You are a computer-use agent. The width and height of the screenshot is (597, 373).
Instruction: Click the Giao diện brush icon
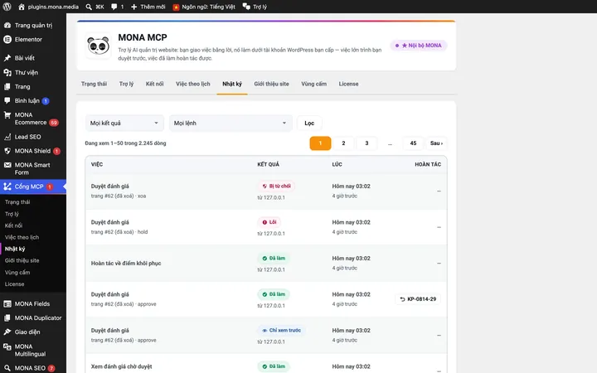point(7,332)
